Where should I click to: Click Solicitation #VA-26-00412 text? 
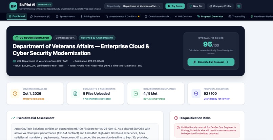89,61
